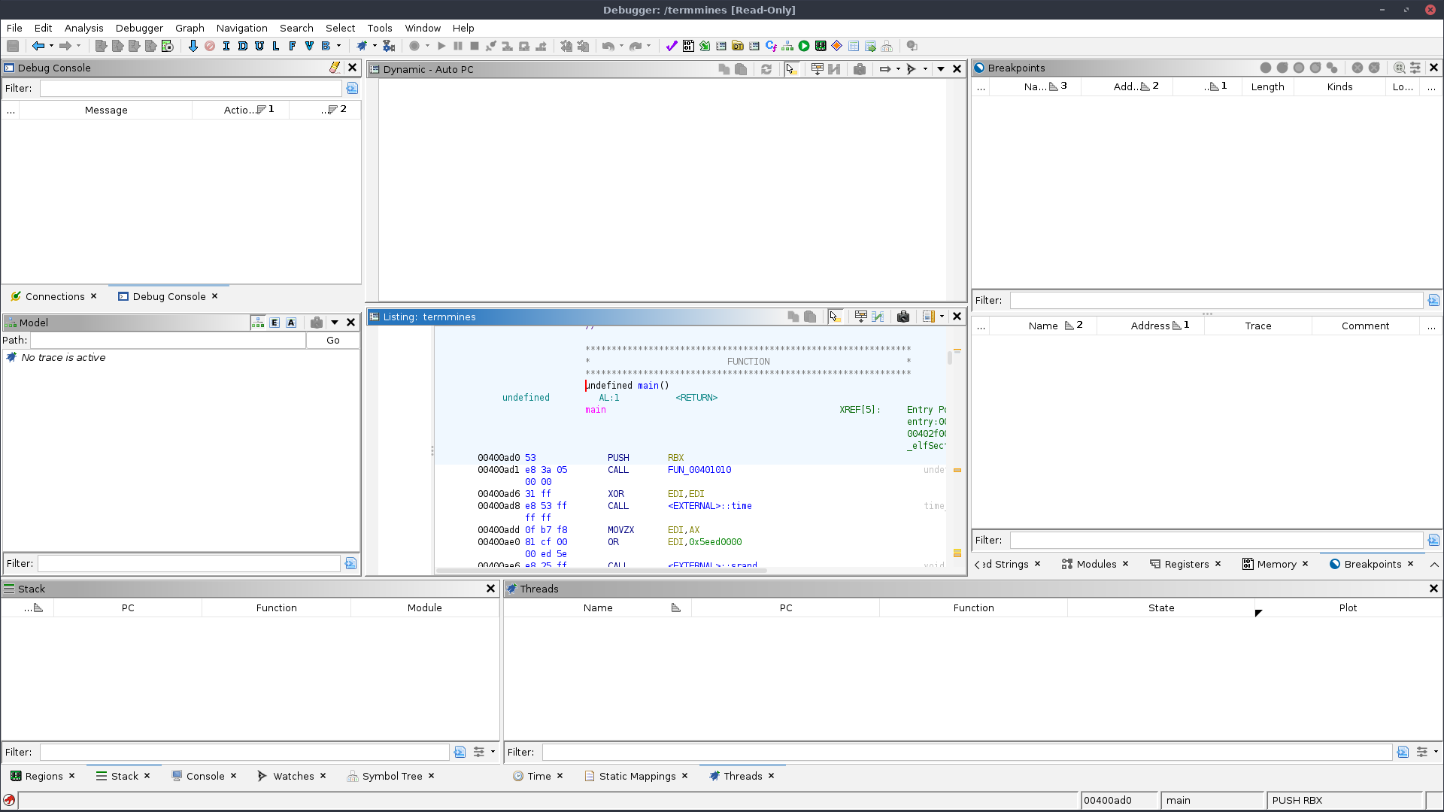Click the Breakpoint toggle icon in toolbar
The width and height of the screenshot is (1444, 812).
click(x=836, y=46)
